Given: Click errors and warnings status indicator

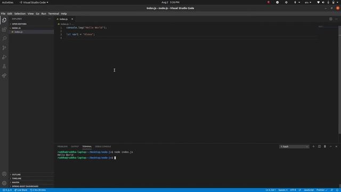Looking at the screenshot, I should tap(7, 190).
